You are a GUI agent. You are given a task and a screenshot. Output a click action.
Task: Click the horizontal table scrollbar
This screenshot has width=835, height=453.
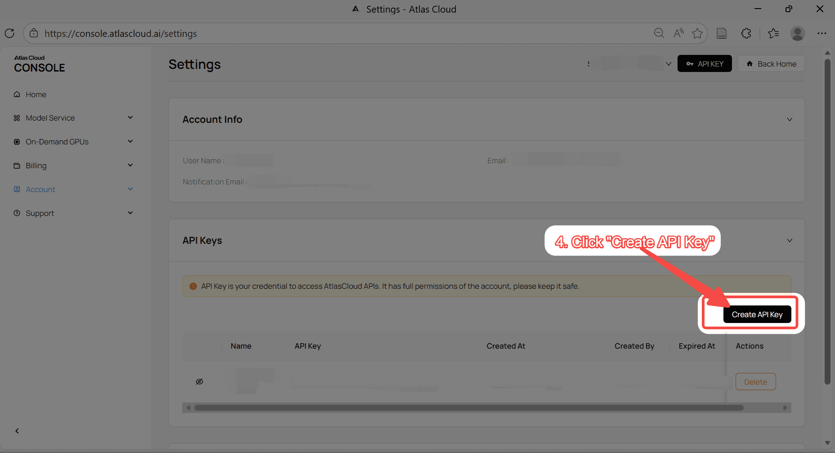[x=468, y=408]
